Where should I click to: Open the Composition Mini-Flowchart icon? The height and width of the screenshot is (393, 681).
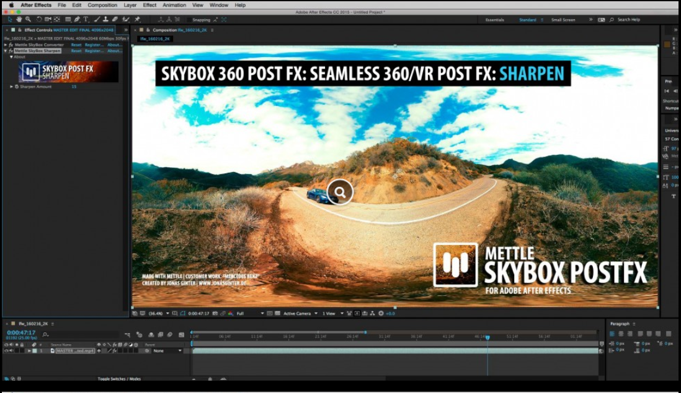[128, 335]
